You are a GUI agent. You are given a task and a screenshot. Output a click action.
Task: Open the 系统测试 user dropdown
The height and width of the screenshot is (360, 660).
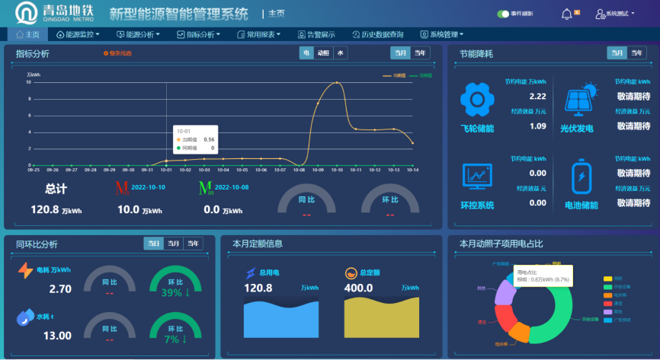pos(616,14)
